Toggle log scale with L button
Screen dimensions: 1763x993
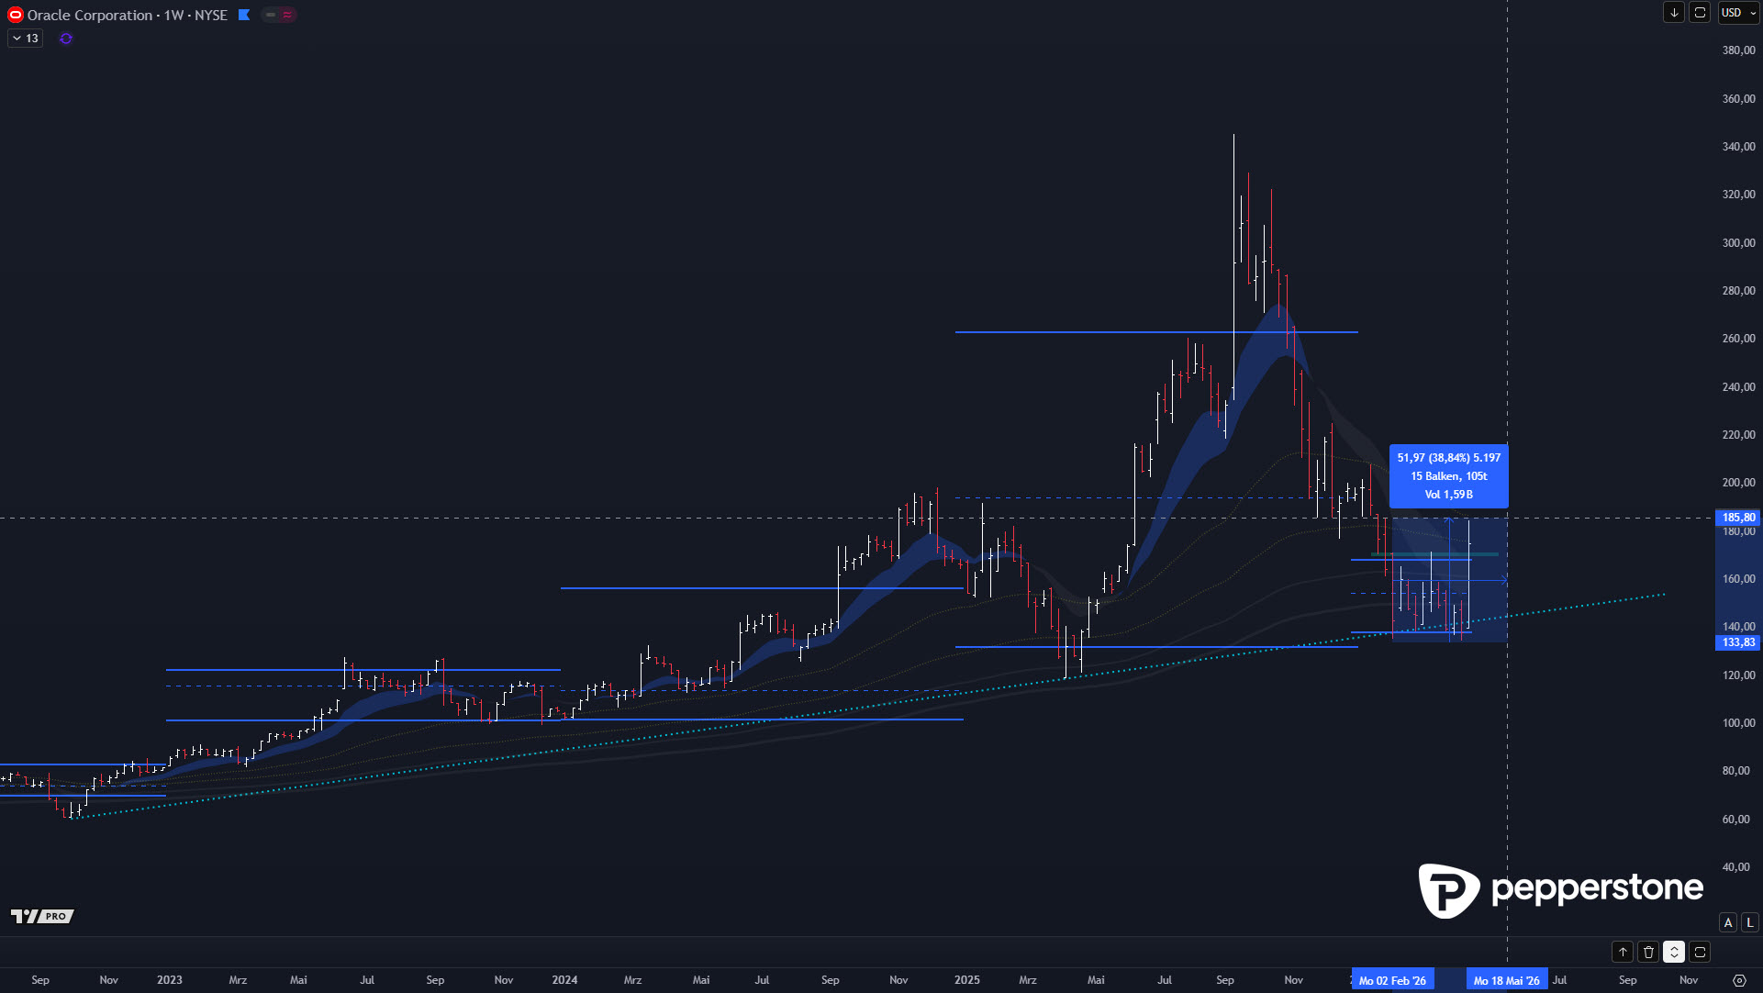point(1750,922)
